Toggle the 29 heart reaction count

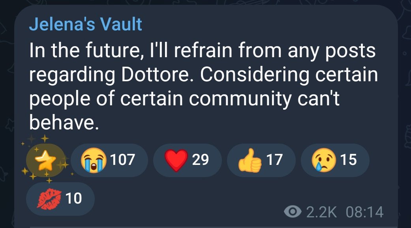[x=200, y=160]
